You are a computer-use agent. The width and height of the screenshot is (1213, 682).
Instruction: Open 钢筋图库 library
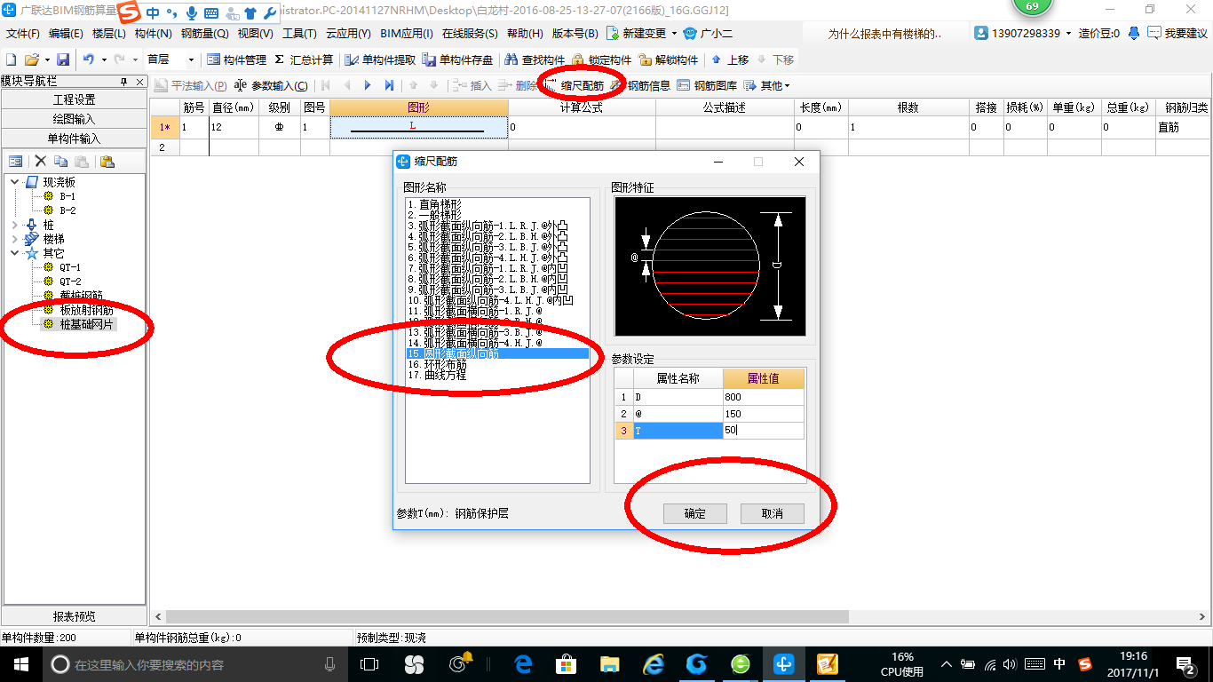707,85
